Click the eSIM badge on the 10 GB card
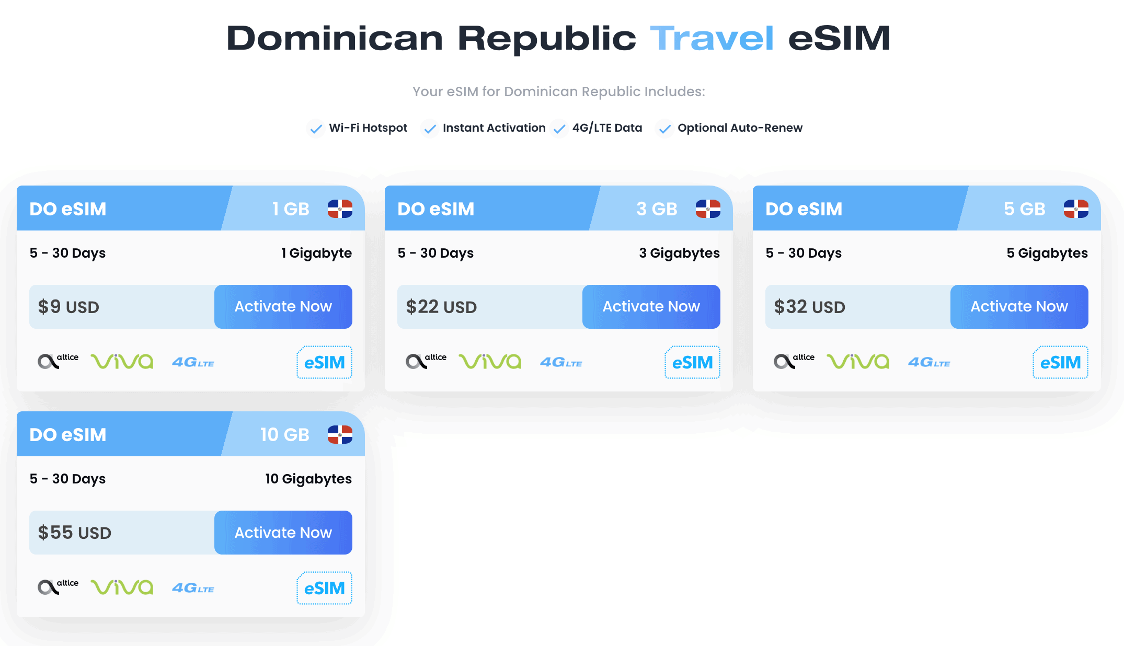 [x=324, y=588]
